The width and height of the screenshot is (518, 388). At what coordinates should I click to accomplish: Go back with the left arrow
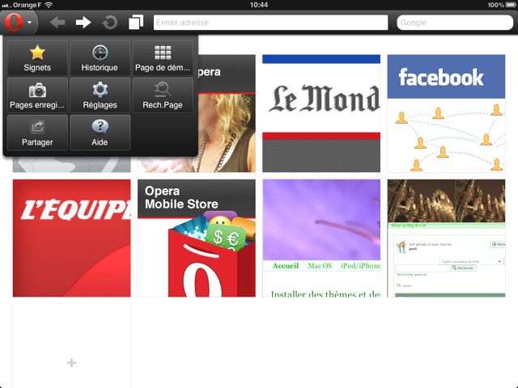pos(57,23)
